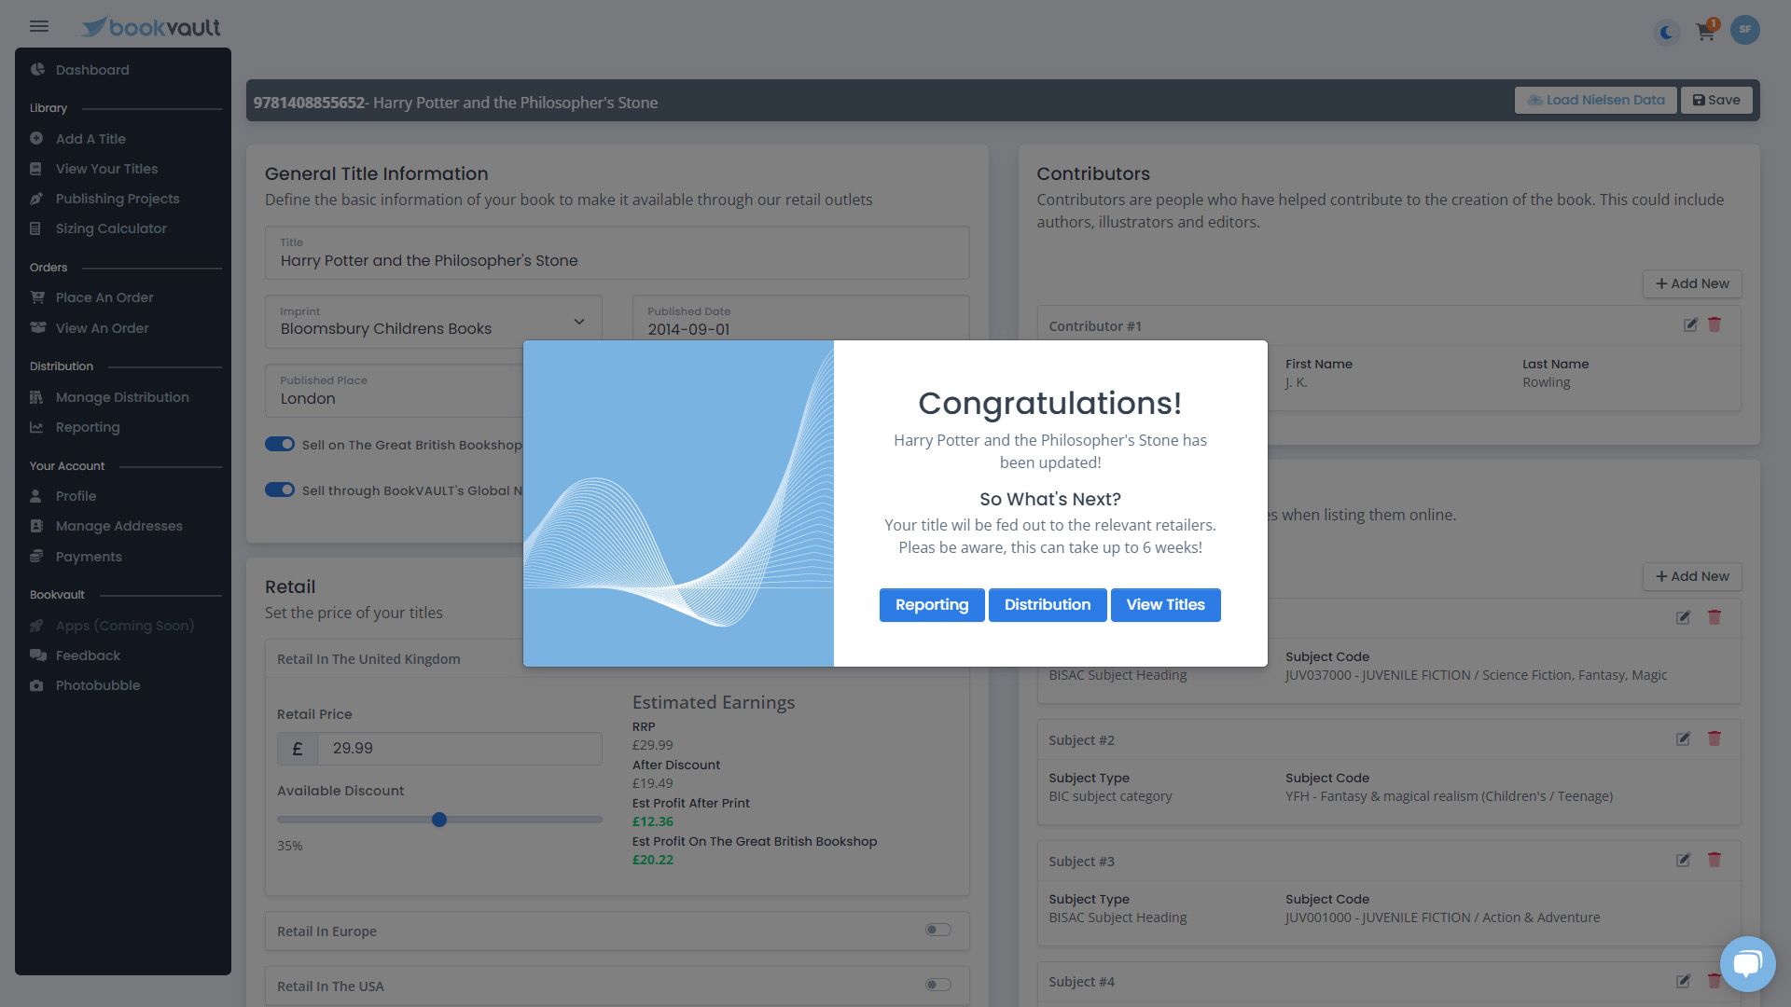
Task: Adjust the Available Discount slider handle
Action: tap(439, 820)
